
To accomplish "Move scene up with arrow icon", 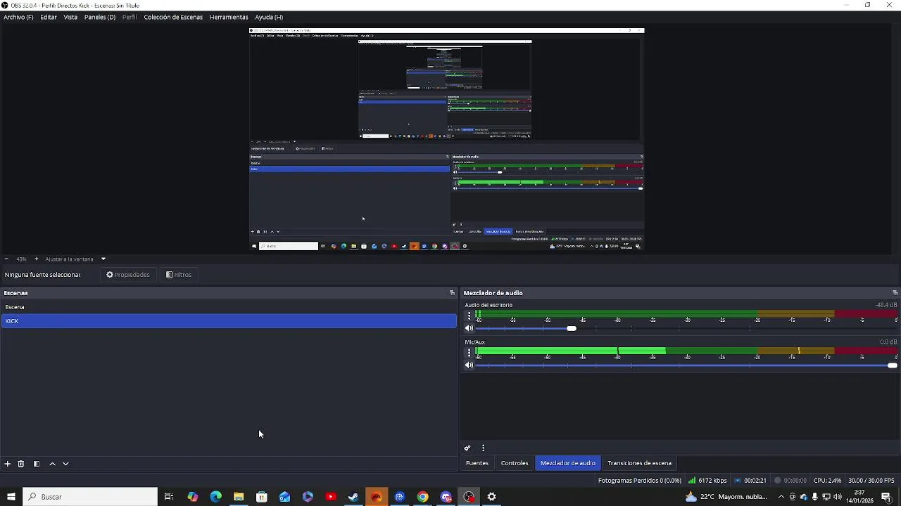I will (52, 464).
